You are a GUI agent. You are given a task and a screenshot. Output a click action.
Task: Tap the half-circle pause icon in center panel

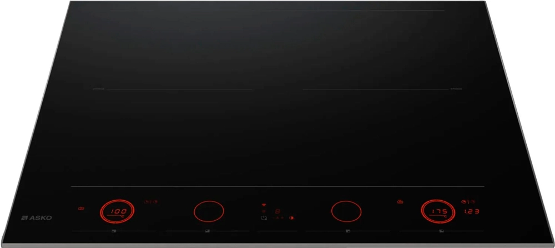[291, 218]
